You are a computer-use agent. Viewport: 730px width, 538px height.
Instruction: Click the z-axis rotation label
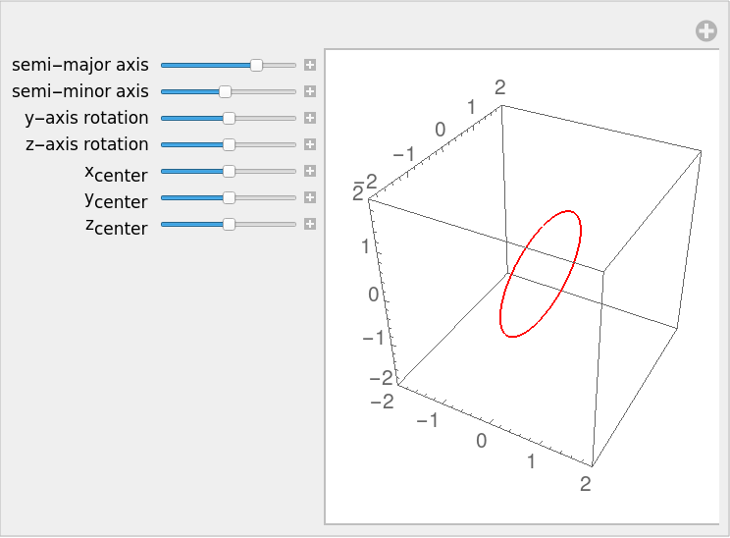point(86,144)
